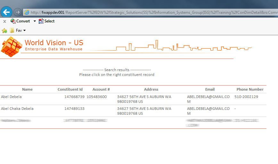Image resolution: width=278 pixels, height=164 pixels.
Task: Click the email in Abel Debela's row
Action: (208, 99)
